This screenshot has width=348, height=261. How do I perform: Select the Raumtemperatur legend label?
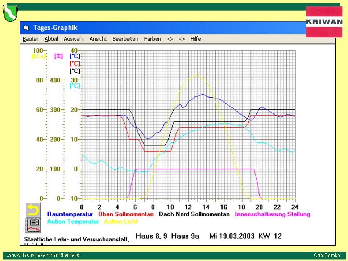70,214
